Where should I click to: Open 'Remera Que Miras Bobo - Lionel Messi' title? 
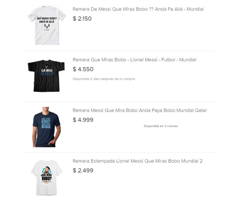pos(134,60)
